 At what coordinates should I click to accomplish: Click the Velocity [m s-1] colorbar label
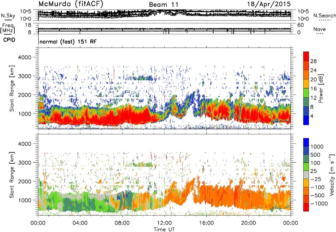(332, 175)
